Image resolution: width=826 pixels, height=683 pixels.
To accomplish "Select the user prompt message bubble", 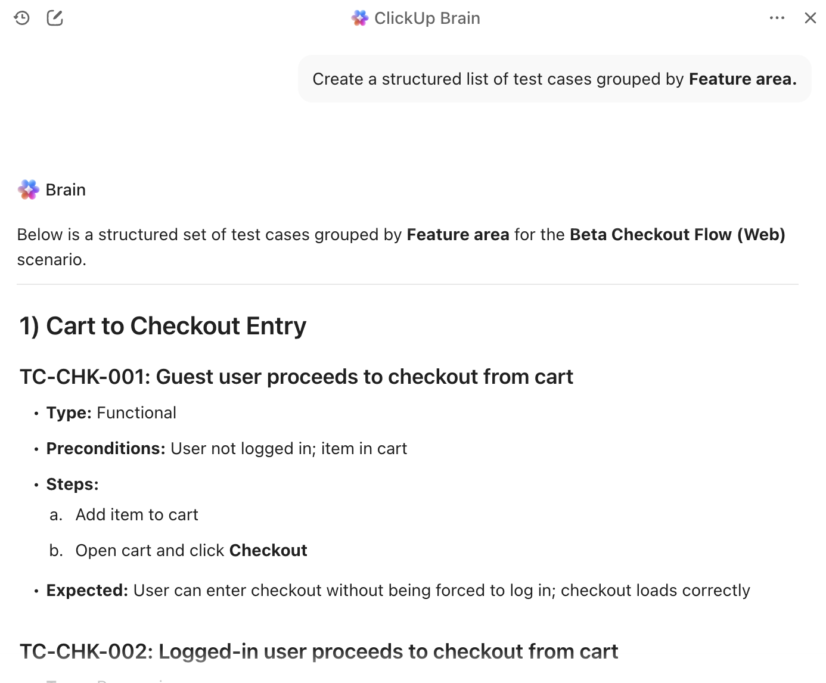I will [554, 79].
